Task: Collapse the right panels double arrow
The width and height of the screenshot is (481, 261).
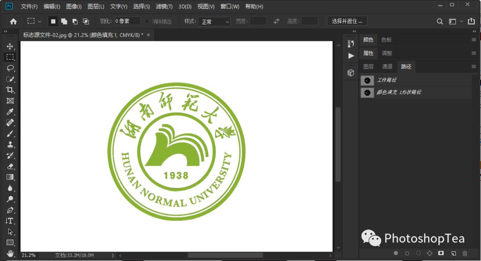Action: [474, 31]
